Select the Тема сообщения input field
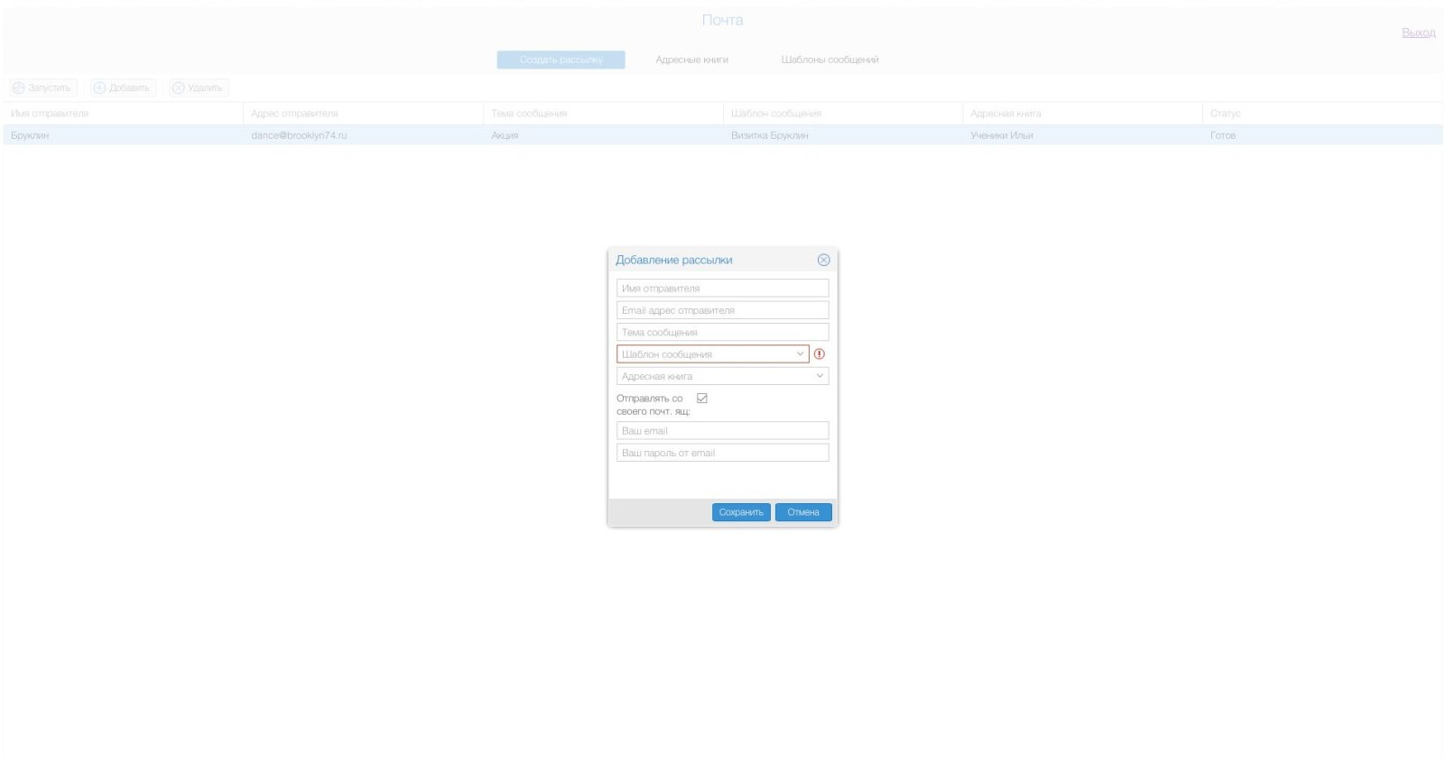1446x762 pixels. pyautogui.click(x=722, y=333)
